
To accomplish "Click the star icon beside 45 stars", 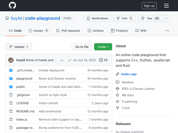I will pos(117,95).
